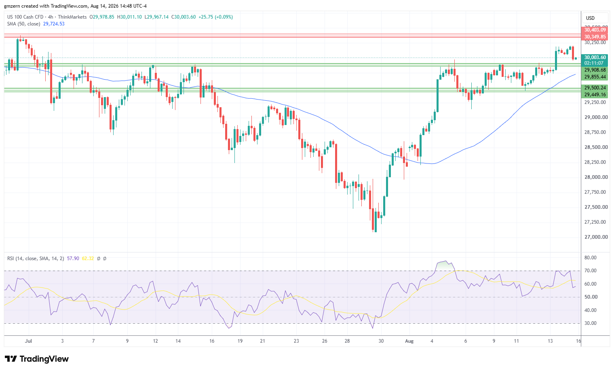Select the RSI value 57.90
Image resolution: width=614 pixels, height=371 pixels.
click(73, 259)
